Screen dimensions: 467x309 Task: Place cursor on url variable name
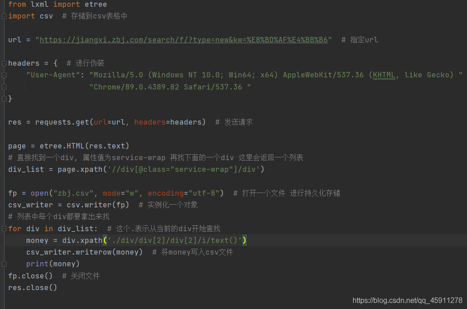point(14,40)
